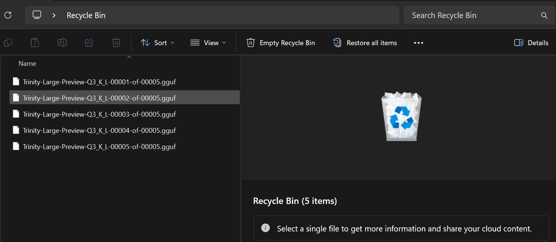Open the Sort dropdown
Image resolution: width=556 pixels, height=242 pixels.
click(x=157, y=43)
